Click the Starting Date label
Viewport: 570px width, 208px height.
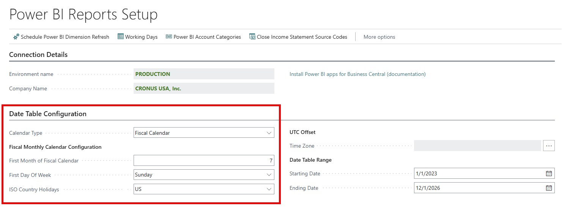[305, 173]
